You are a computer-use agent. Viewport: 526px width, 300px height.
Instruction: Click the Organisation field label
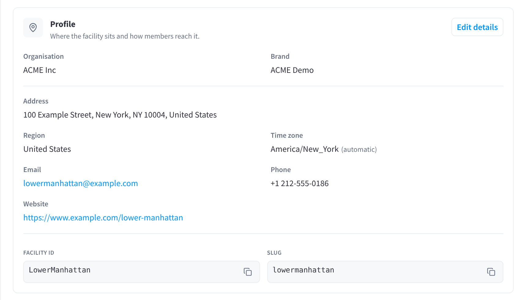pyautogui.click(x=43, y=56)
